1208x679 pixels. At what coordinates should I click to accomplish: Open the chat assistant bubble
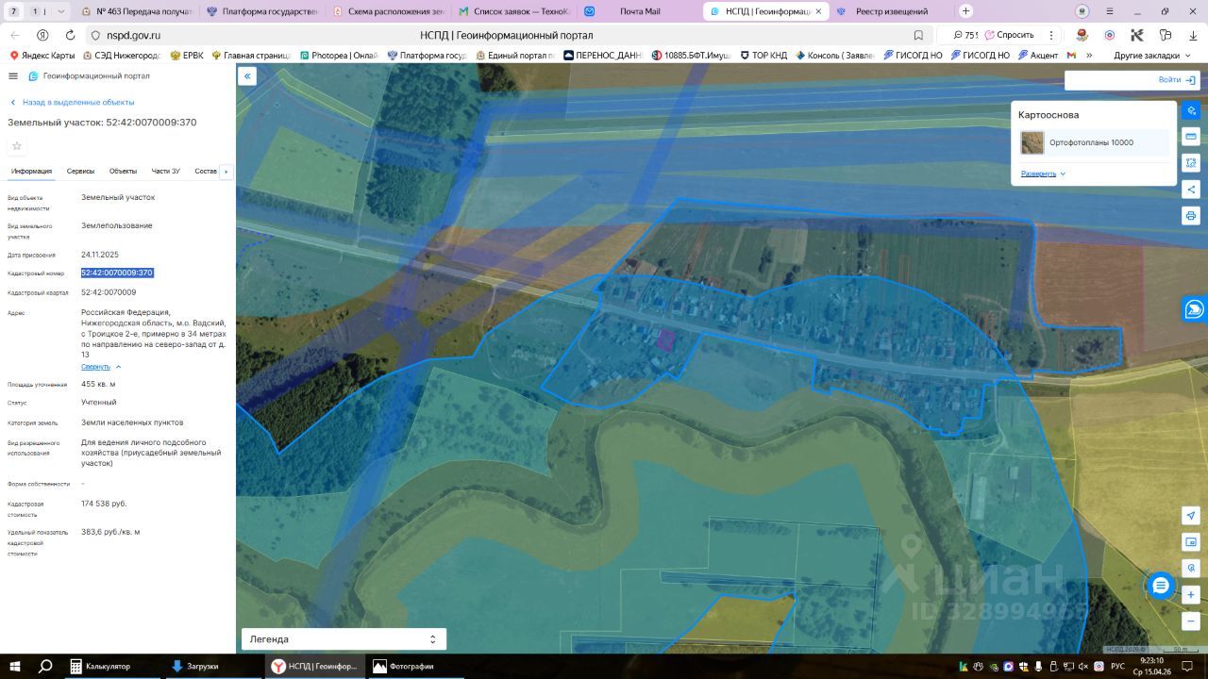point(1161,586)
